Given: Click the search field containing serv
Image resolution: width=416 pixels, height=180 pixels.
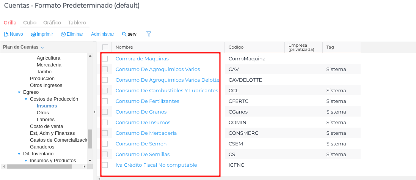Looking at the screenshot, I should 132,34.
